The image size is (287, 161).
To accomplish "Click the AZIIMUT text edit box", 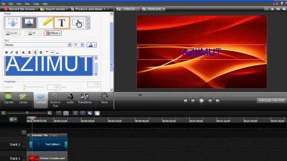I will tap(49, 66).
